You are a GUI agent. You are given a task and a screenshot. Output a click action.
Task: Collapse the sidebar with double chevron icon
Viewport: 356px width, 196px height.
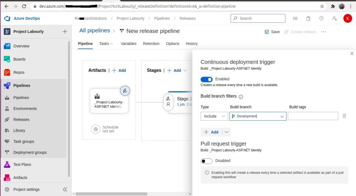click(x=65, y=190)
